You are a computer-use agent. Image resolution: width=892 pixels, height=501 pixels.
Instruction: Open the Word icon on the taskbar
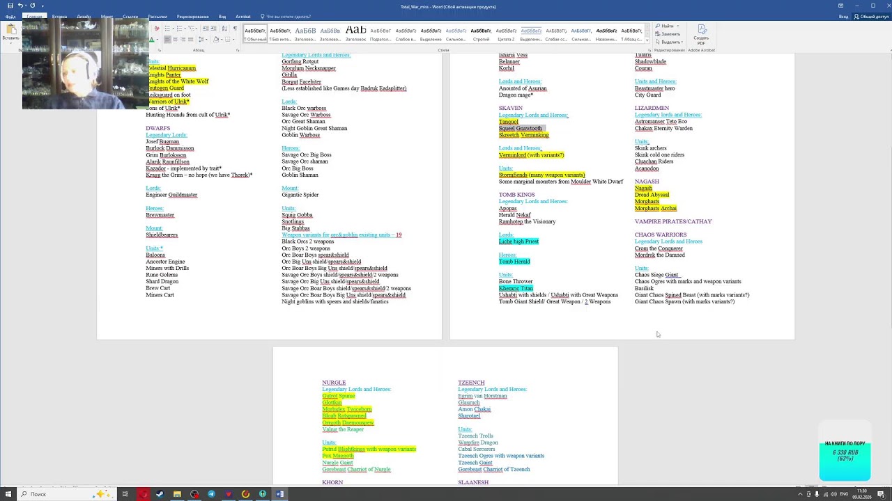(279, 494)
